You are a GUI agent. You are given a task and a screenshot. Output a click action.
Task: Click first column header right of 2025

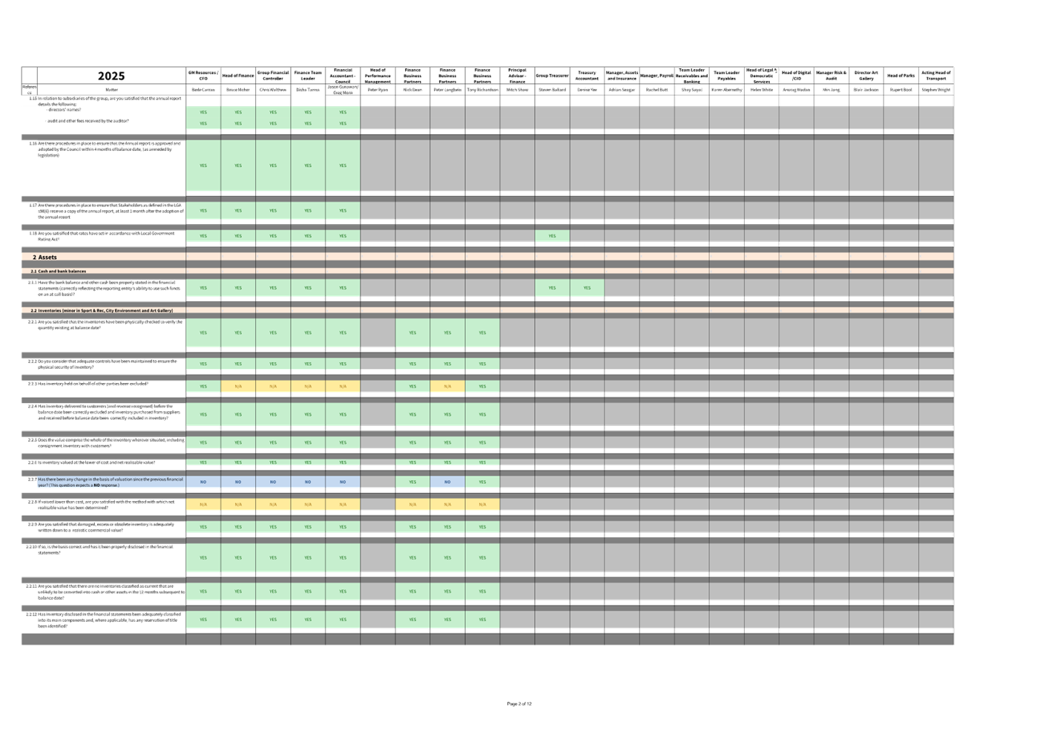203,76
